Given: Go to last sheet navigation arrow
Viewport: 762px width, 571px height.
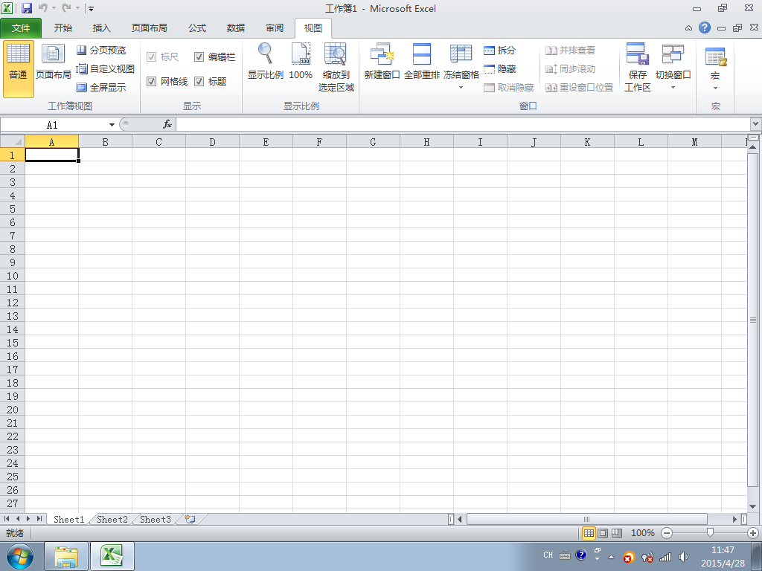Looking at the screenshot, I should [39, 519].
